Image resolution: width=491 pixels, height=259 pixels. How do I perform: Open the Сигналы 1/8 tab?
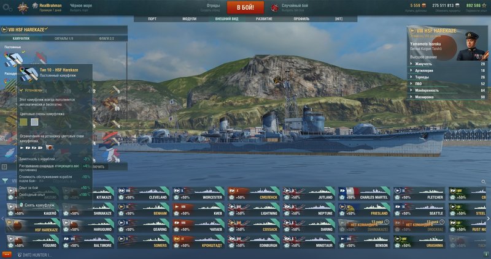click(64, 39)
